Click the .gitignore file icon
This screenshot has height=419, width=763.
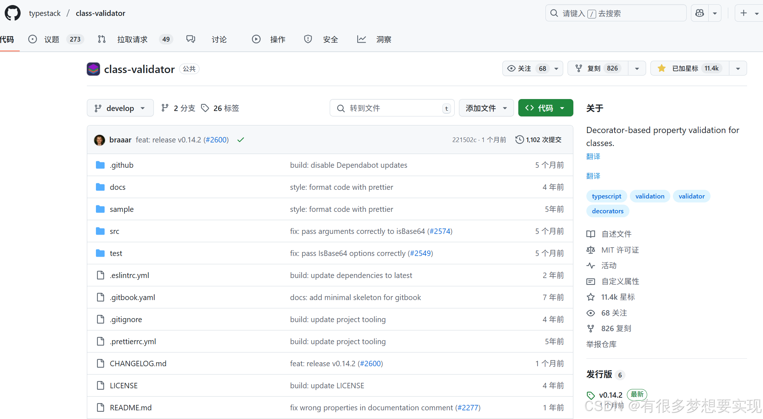(x=100, y=319)
